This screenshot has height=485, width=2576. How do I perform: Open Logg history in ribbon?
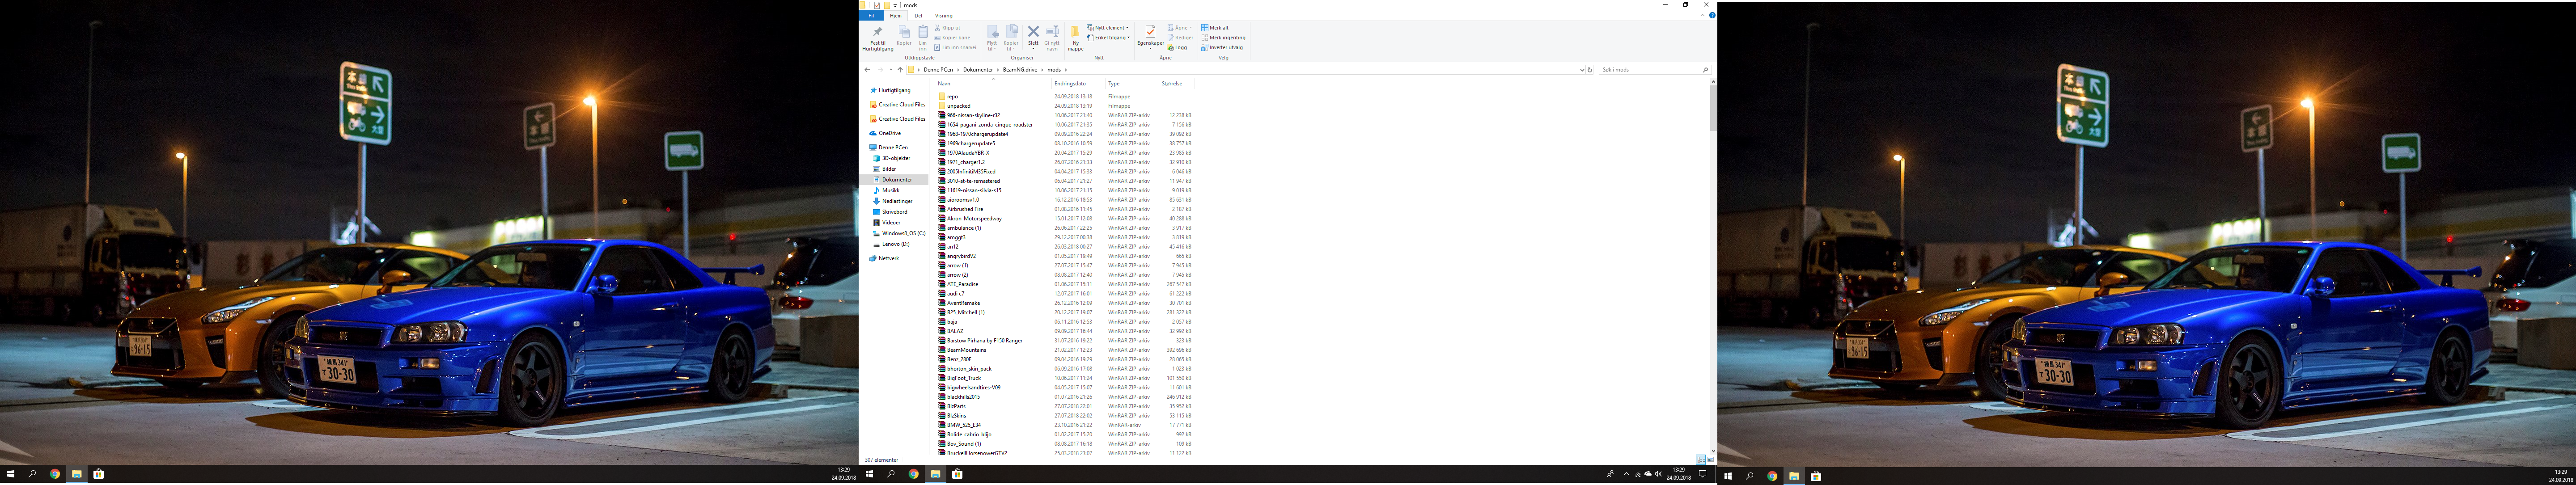[x=1177, y=48]
